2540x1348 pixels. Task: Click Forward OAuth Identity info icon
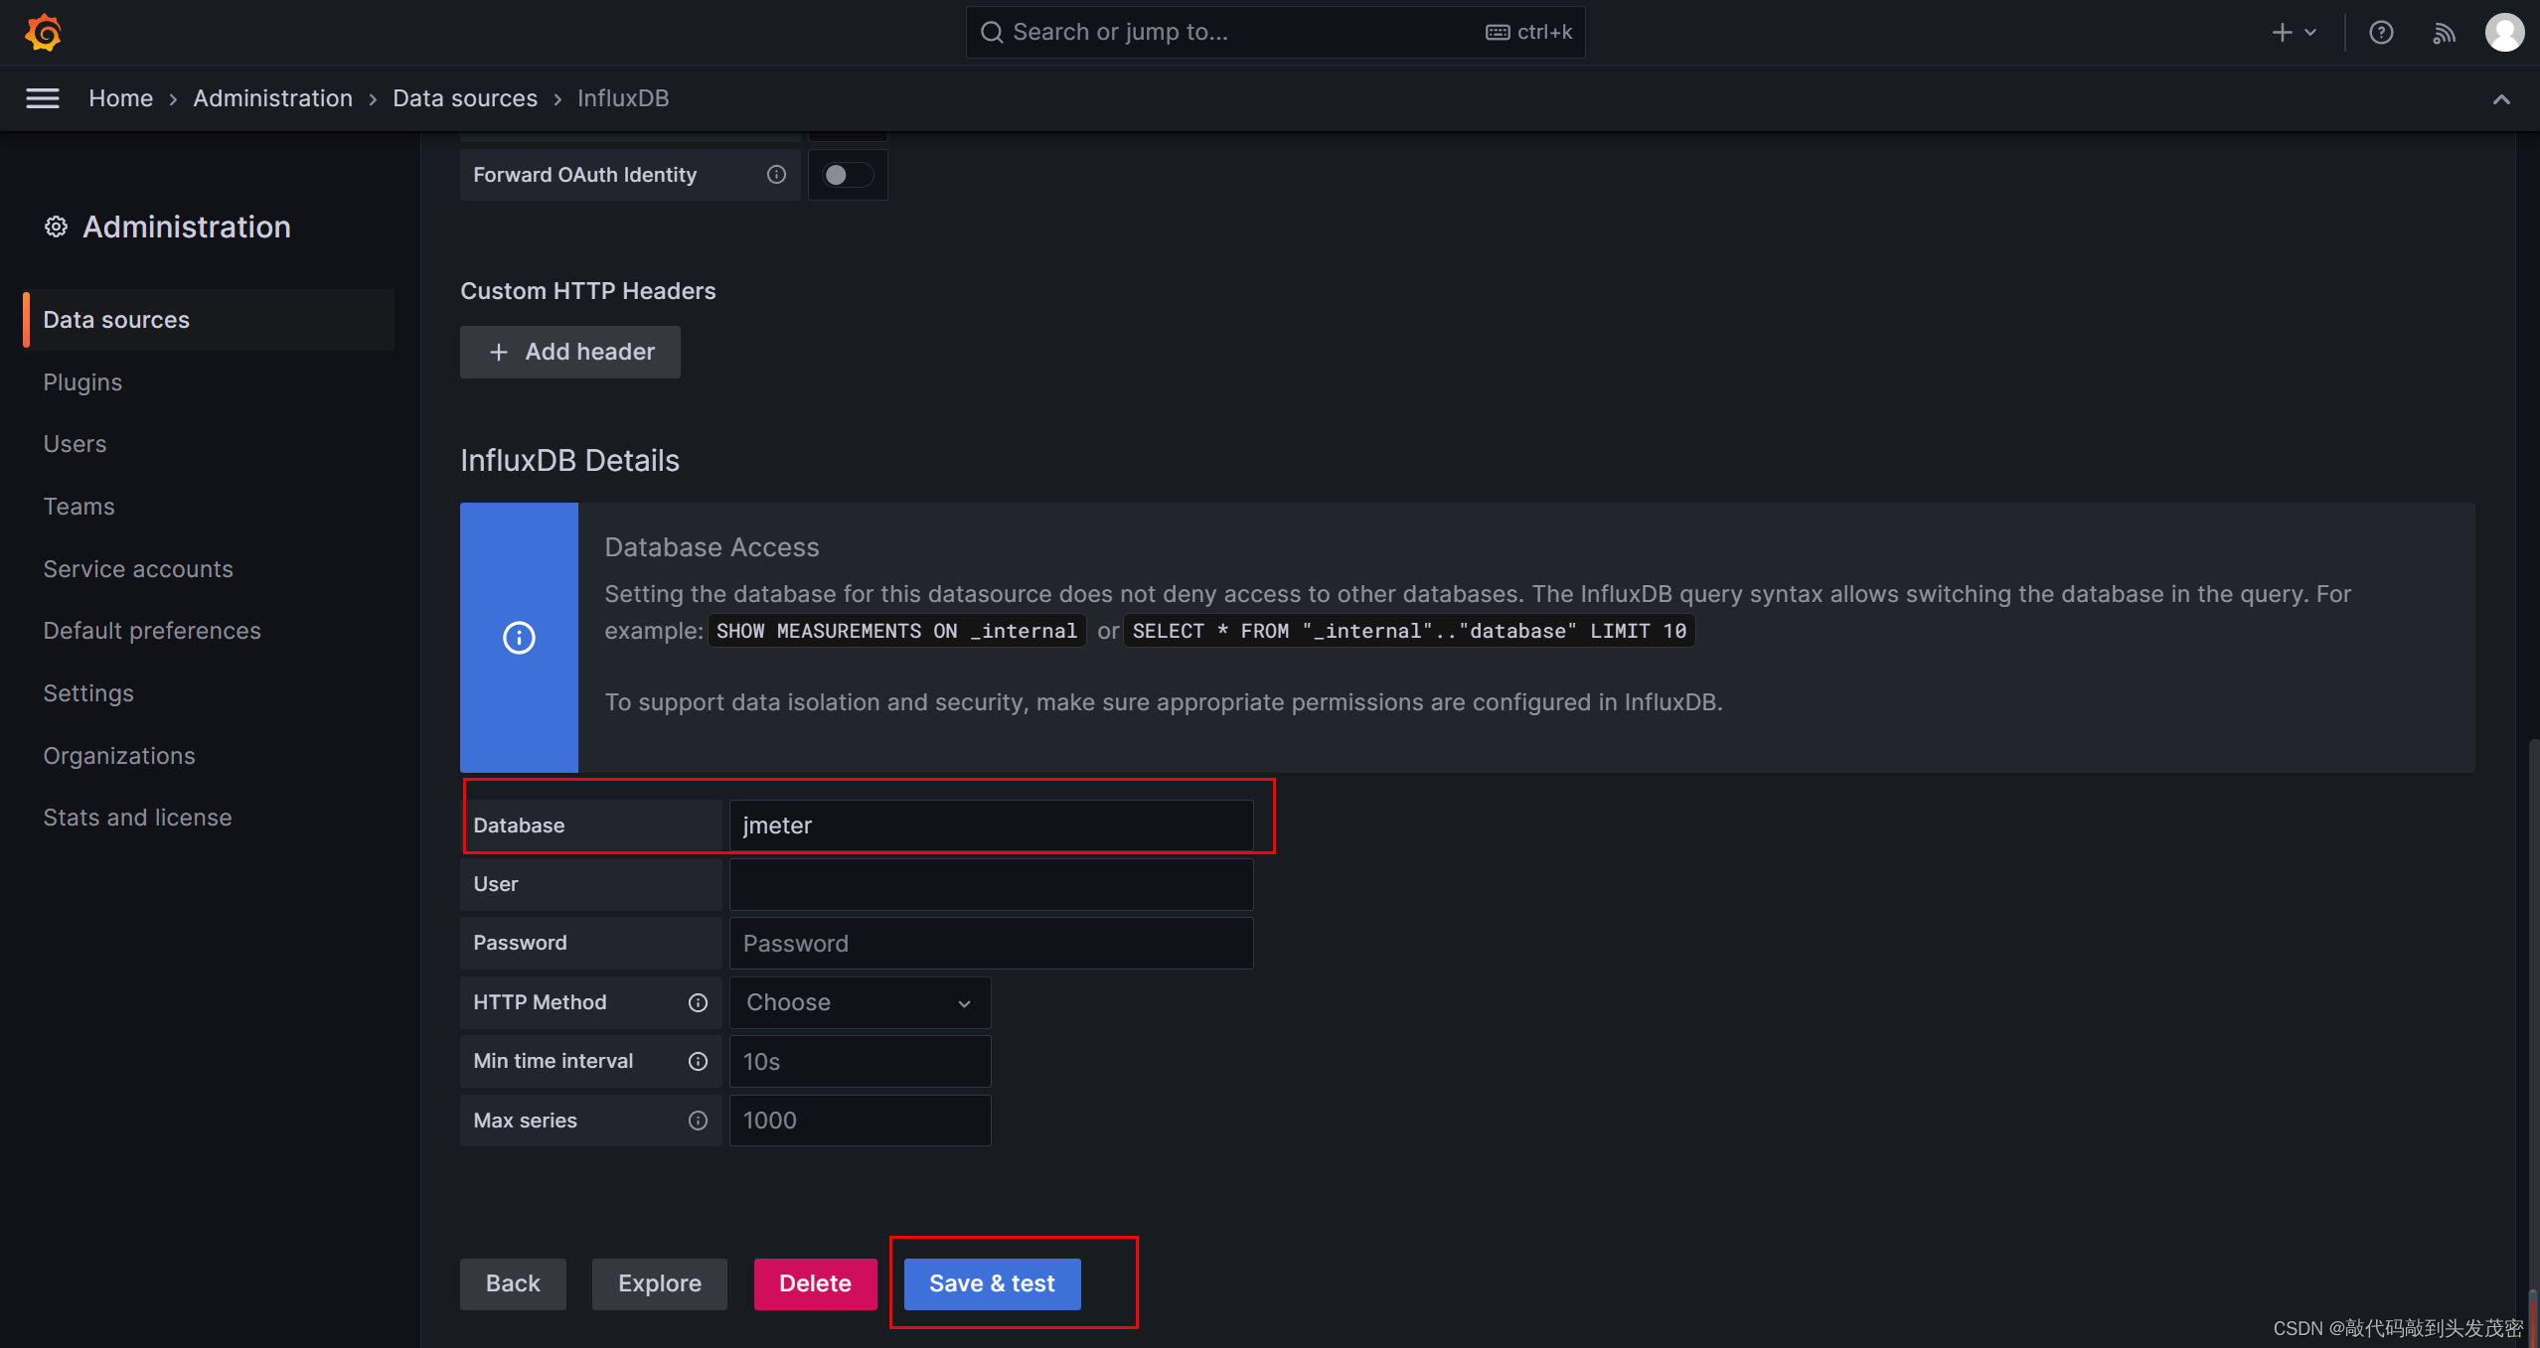(776, 175)
